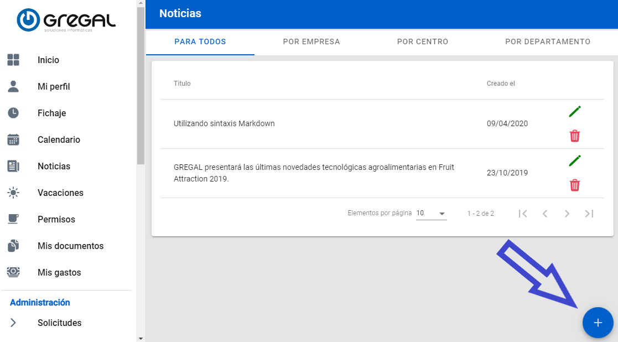Delete the Utilizando sintaxis Markdown news item
Screen dimensions: 618x342
point(575,136)
